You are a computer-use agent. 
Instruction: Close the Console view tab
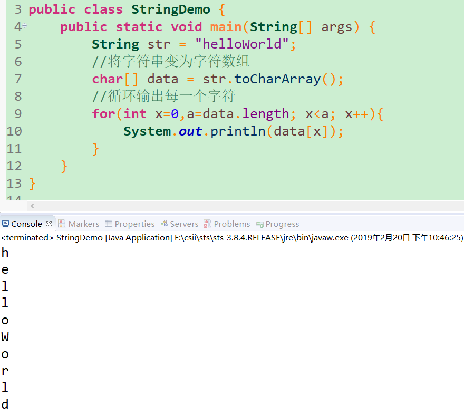49,224
